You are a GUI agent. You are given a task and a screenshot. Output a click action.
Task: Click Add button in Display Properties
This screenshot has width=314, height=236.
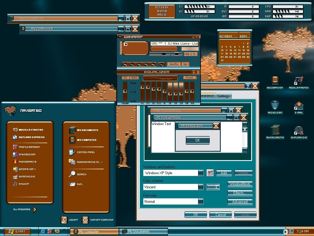coord(224,173)
